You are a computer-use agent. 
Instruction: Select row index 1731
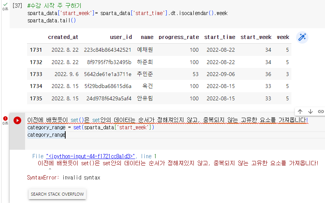tap(36, 50)
